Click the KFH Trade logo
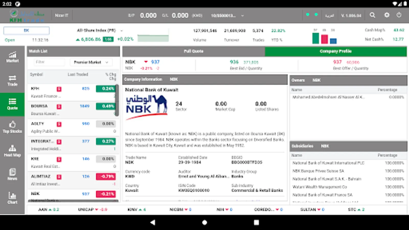This screenshot has width=409, height=230. point(27,16)
